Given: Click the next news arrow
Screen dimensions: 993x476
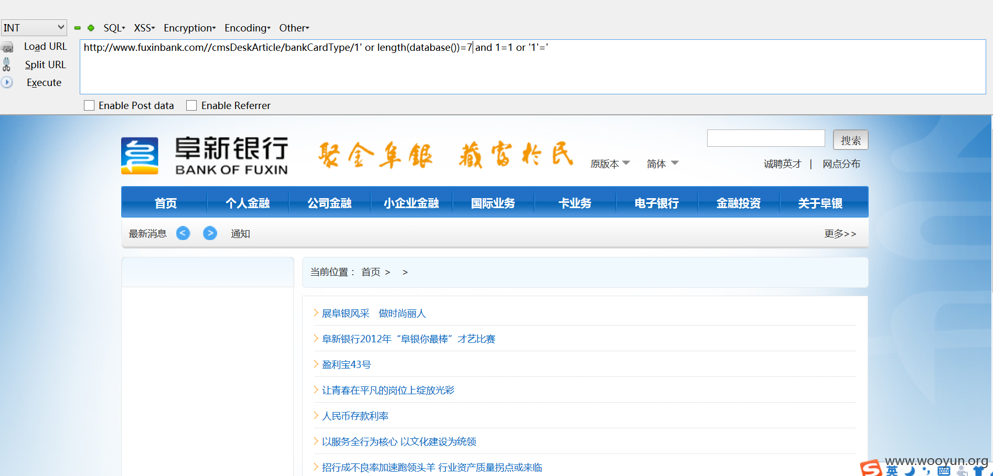Looking at the screenshot, I should point(210,233).
